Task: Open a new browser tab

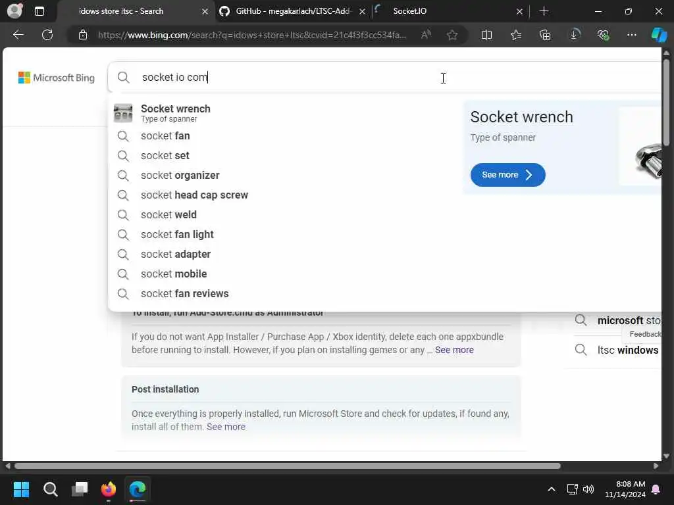Action: click(x=544, y=11)
